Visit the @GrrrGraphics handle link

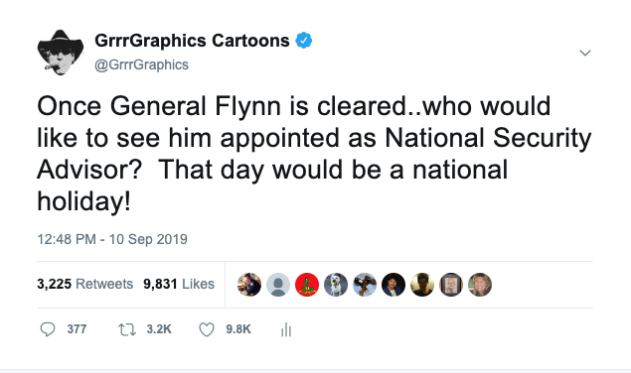click(x=141, y=64)
